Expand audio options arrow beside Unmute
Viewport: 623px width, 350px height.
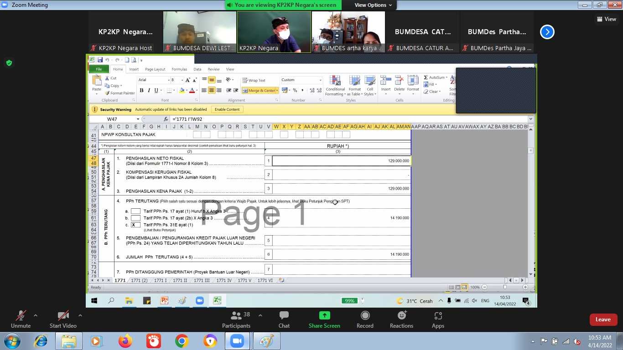click(36, 315)
